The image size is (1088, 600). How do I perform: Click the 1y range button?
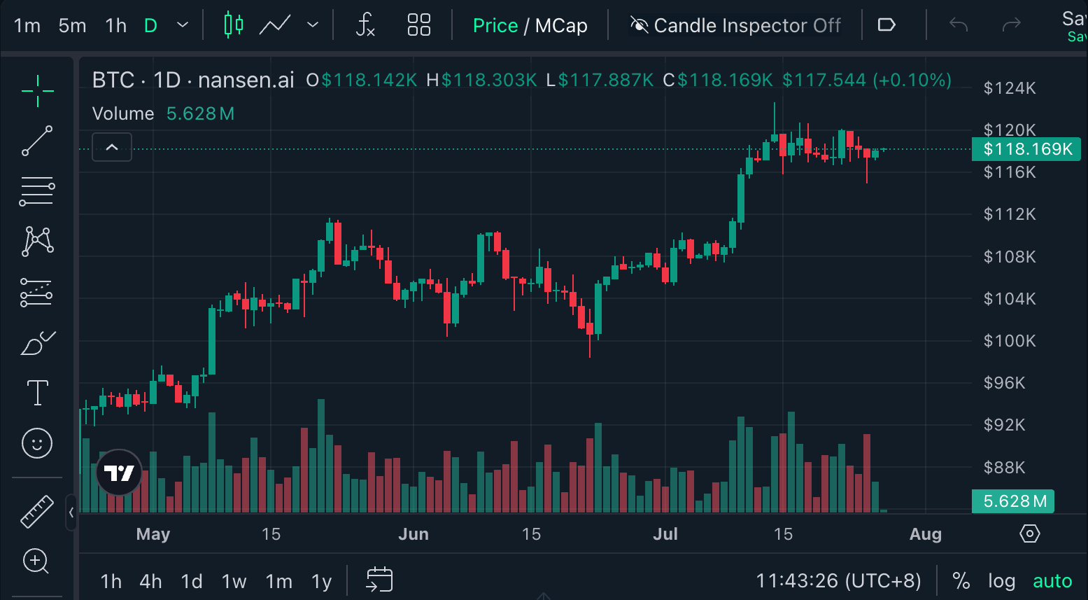pyautogui.click(x=320, y=580)
